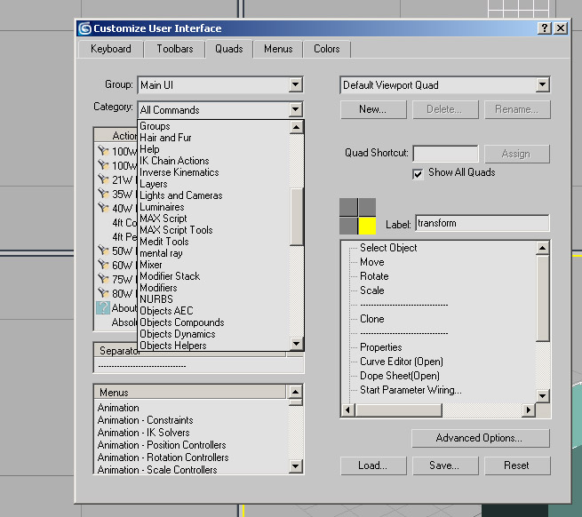The width and height of the screenshot is (582, 517).
Task: Click the Save... button
Action: tap(444, 465)
